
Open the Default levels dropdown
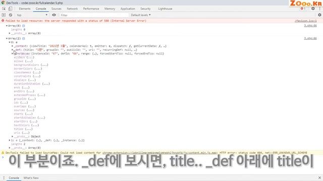click(141, 15)
